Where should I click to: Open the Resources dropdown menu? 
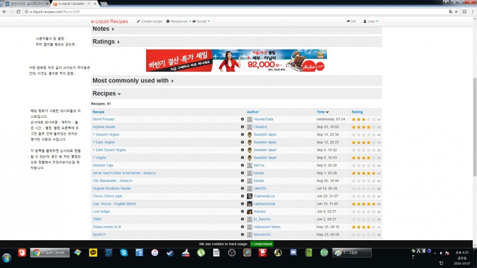click(x=179, y=21)
